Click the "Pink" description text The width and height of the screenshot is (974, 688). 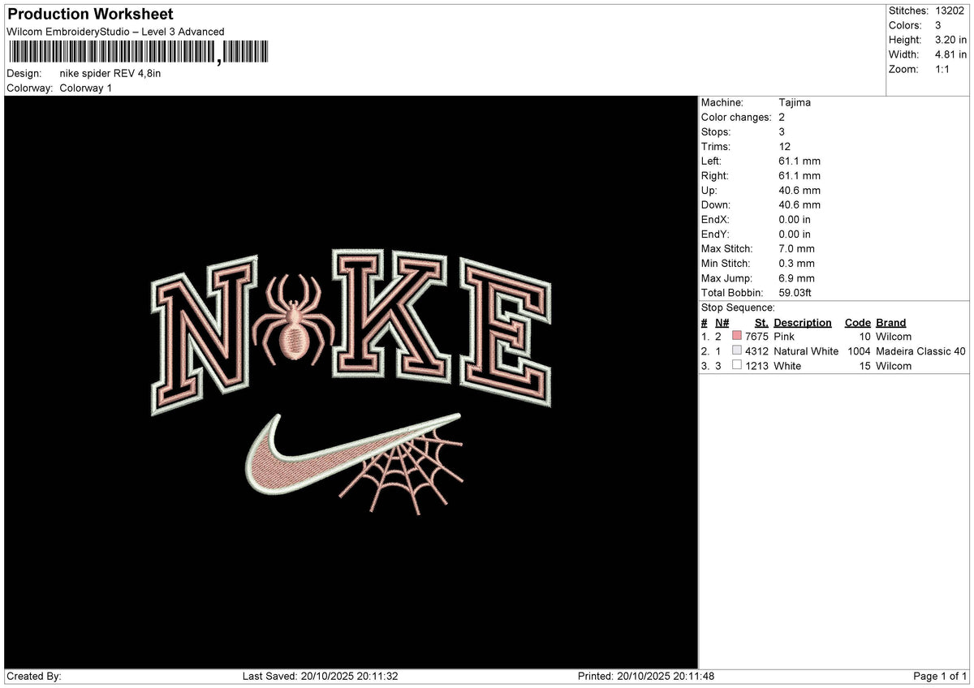[784, 337]
